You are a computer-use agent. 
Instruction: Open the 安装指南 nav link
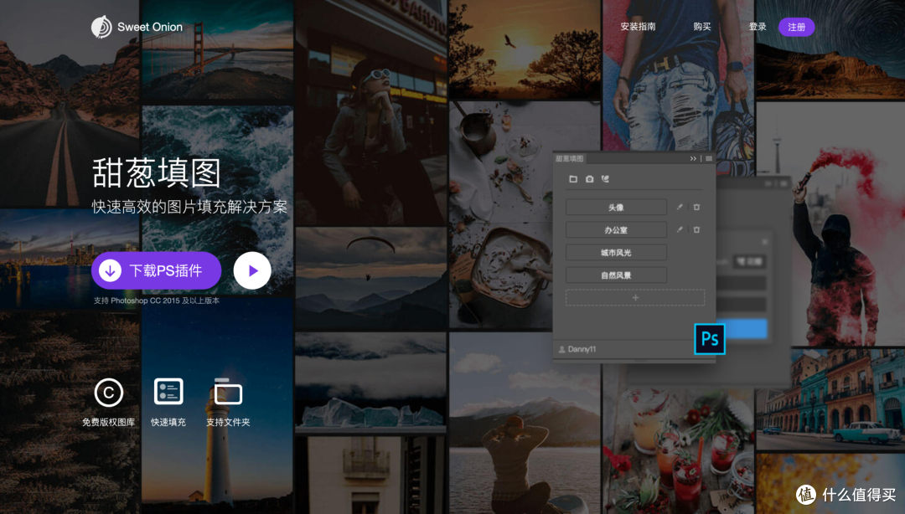[638, 27]
